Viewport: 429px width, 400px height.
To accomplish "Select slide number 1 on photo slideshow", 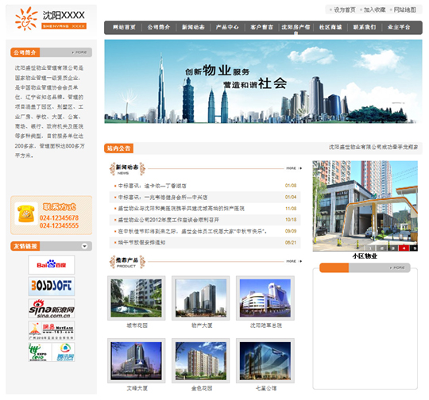I will 370,248.
